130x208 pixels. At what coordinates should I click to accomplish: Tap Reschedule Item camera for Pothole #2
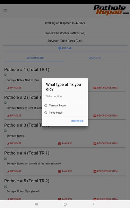[95, 115]
